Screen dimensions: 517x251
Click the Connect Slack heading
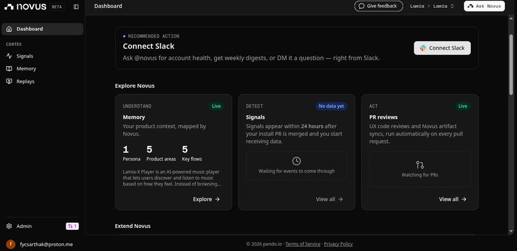pos(149,46)
